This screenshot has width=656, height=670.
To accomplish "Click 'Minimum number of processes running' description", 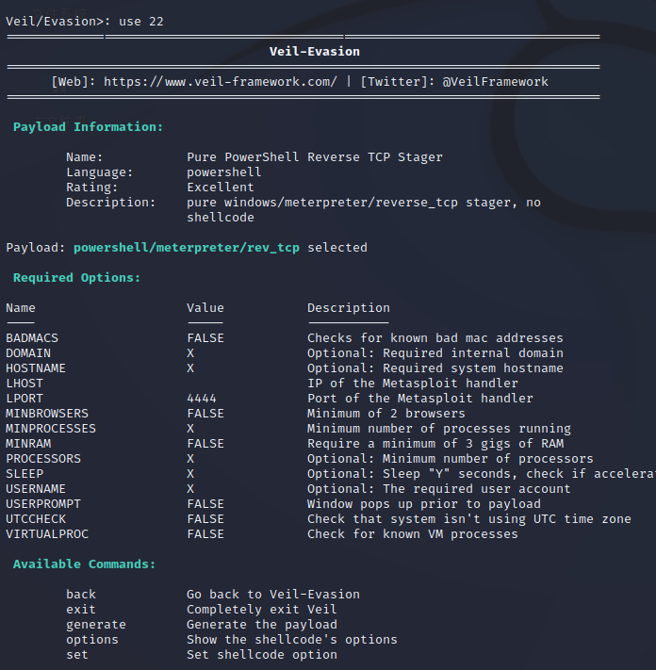I will pyautogui.click(x=439, y=429).
